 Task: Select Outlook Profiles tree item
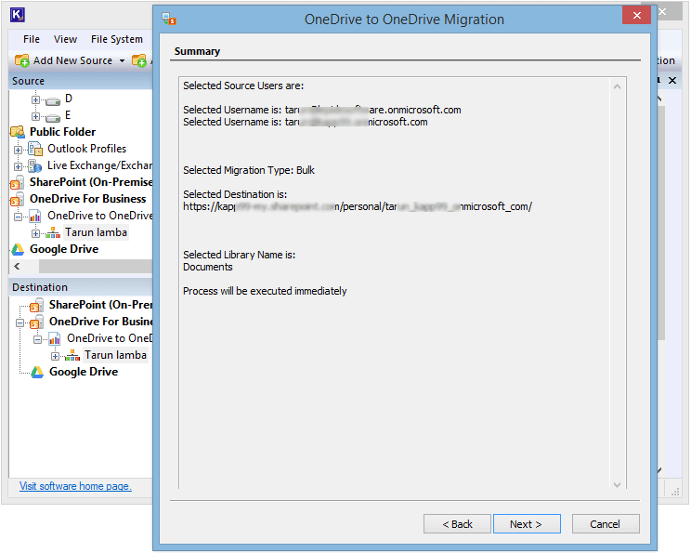coord(86,149)
